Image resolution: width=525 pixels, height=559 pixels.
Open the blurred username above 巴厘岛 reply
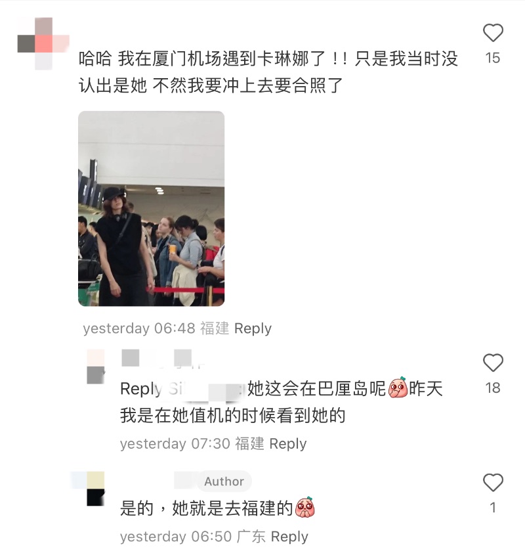coord(163,358)
